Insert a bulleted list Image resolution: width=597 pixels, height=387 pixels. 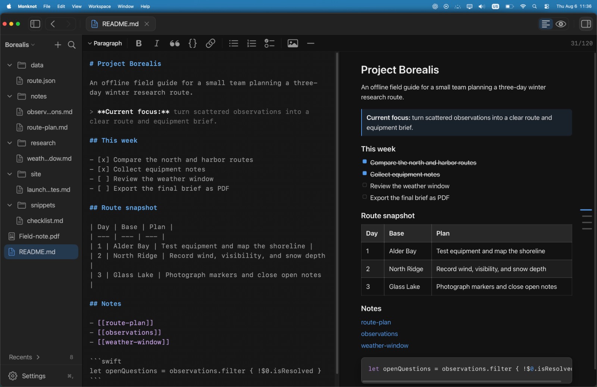pos(234,43)
